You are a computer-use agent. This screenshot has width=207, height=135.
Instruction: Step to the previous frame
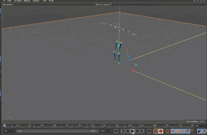coord(127,131)
